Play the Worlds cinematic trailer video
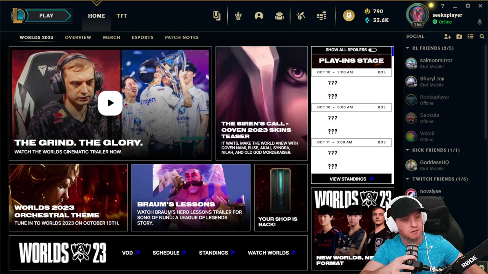 click(110, 103)
